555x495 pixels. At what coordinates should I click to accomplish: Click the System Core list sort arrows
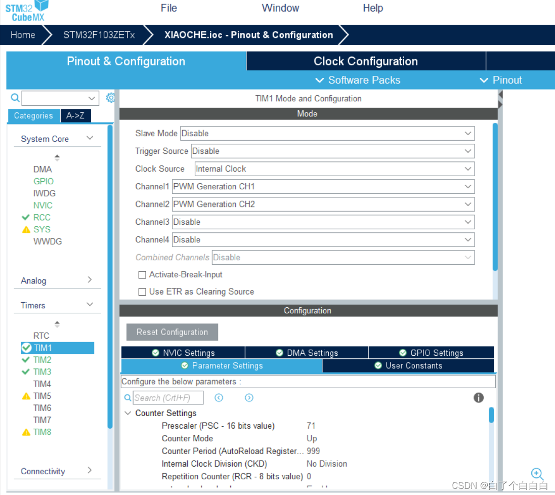[x=57, y=157]
